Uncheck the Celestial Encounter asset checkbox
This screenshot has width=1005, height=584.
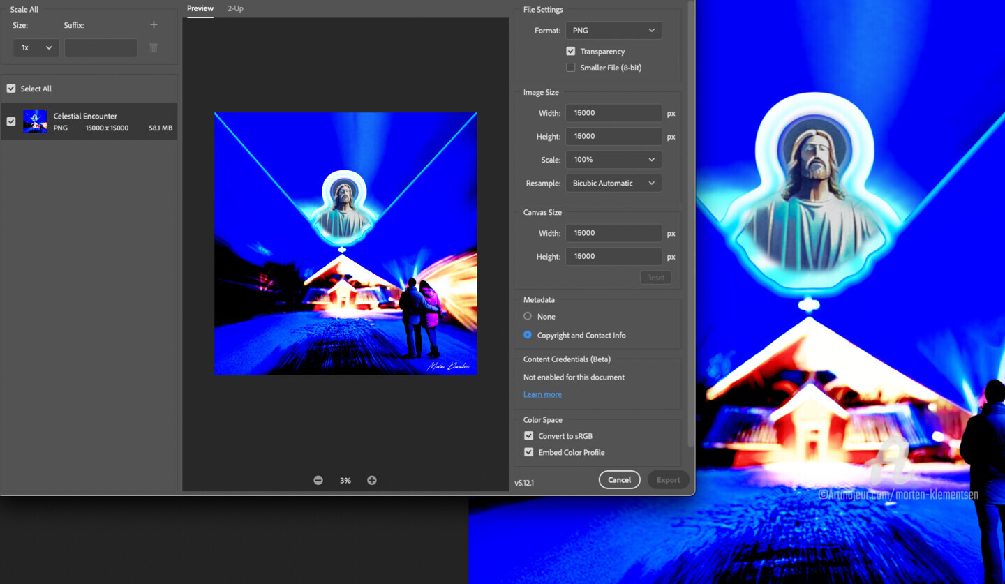(11, 121)
